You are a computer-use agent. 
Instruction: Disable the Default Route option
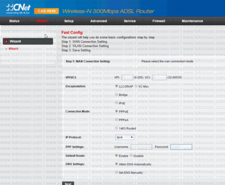[x=131, y=155]
